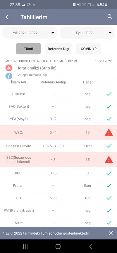Tap the blue info icon
Screen dimensions: 117x253
click(x=9, y=76)
